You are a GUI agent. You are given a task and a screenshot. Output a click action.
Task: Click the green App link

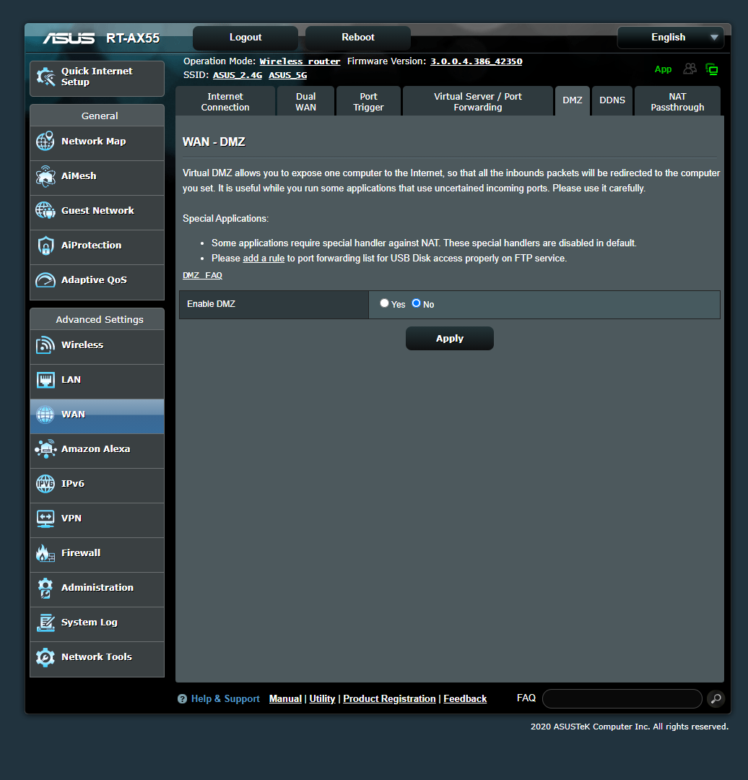[x=663, y=69]
